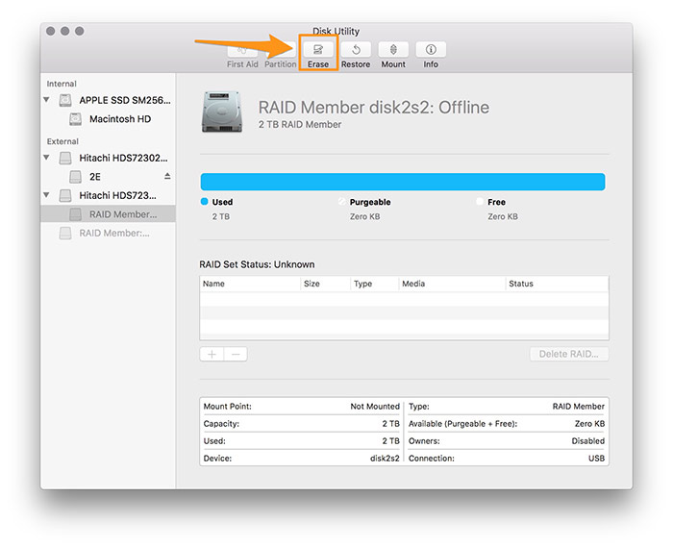
Task: Click the Free legend dot
Action: click(x=480, y=202)
